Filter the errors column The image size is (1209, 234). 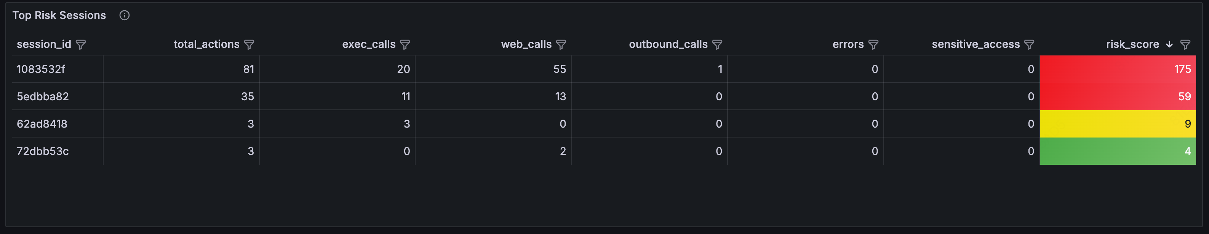(873, 44)
